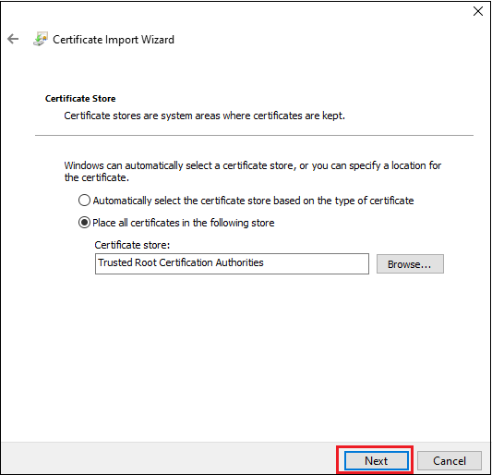Proceed with the Next button

tap(377, 461)
